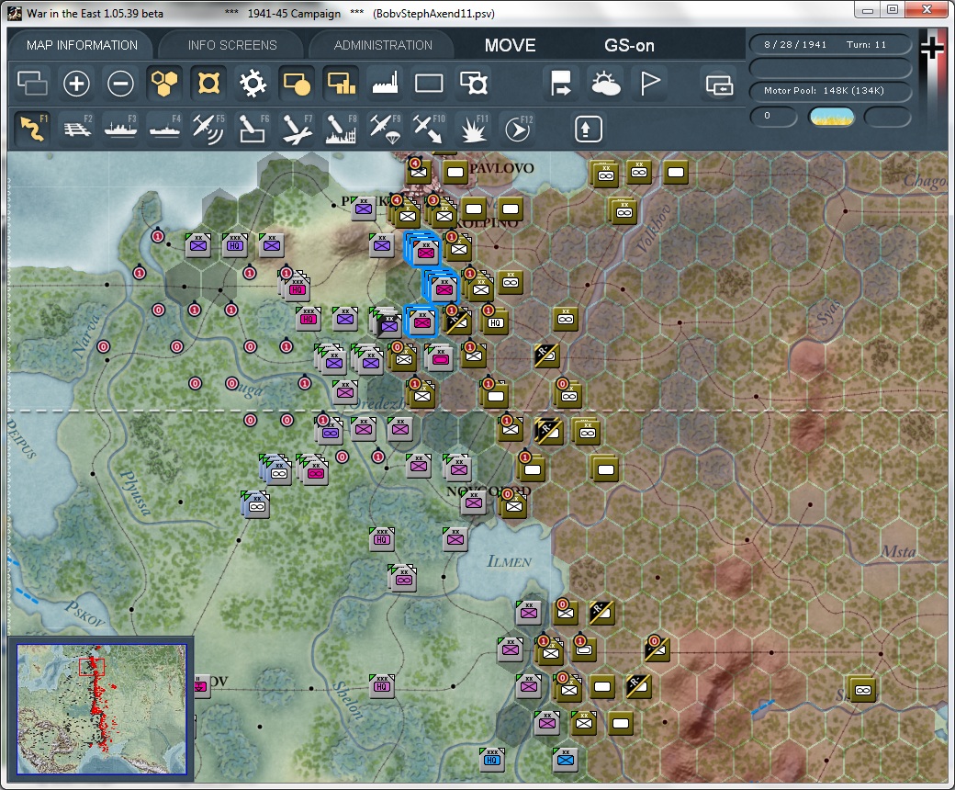The height and width of the screenshot is (790, 955).
Task: Open the MAP INFORMATION tab
Action: 83,45
